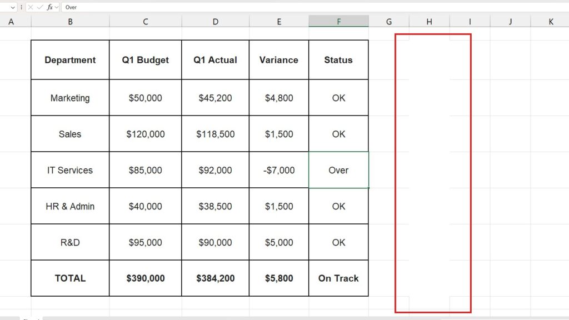This screenshot has height=320, width=569.
Task: Select the Marketing department cell
Action: (70, 98)
